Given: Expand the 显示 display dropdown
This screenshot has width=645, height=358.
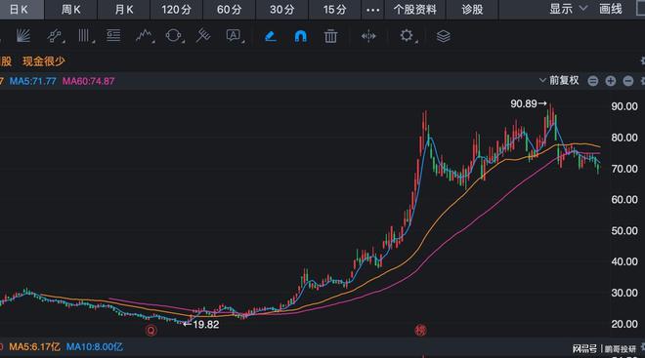Looking at the screenshot, I should point(568,9).
